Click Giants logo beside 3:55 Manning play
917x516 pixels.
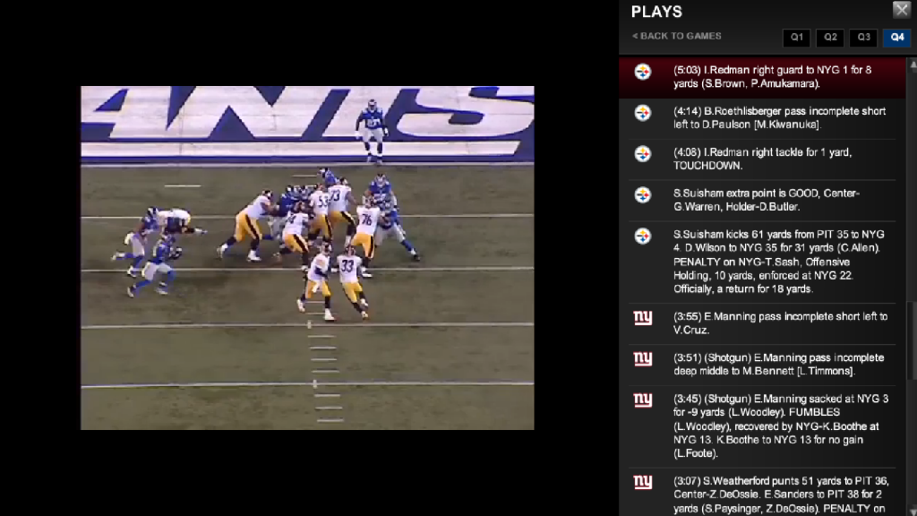click(x=643, y=318)
